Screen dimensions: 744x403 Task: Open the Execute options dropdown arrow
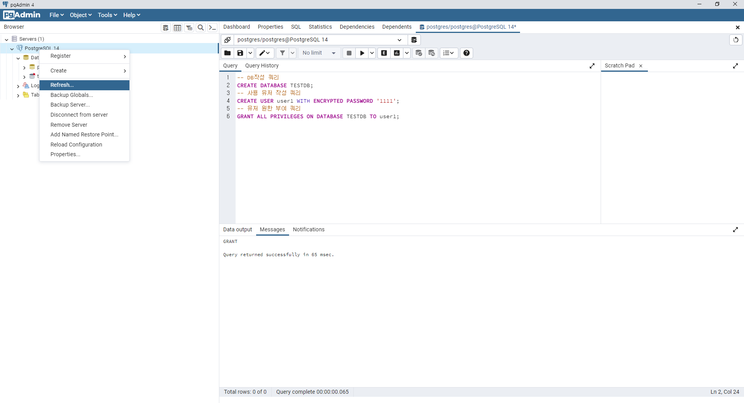tap(372, 53)
